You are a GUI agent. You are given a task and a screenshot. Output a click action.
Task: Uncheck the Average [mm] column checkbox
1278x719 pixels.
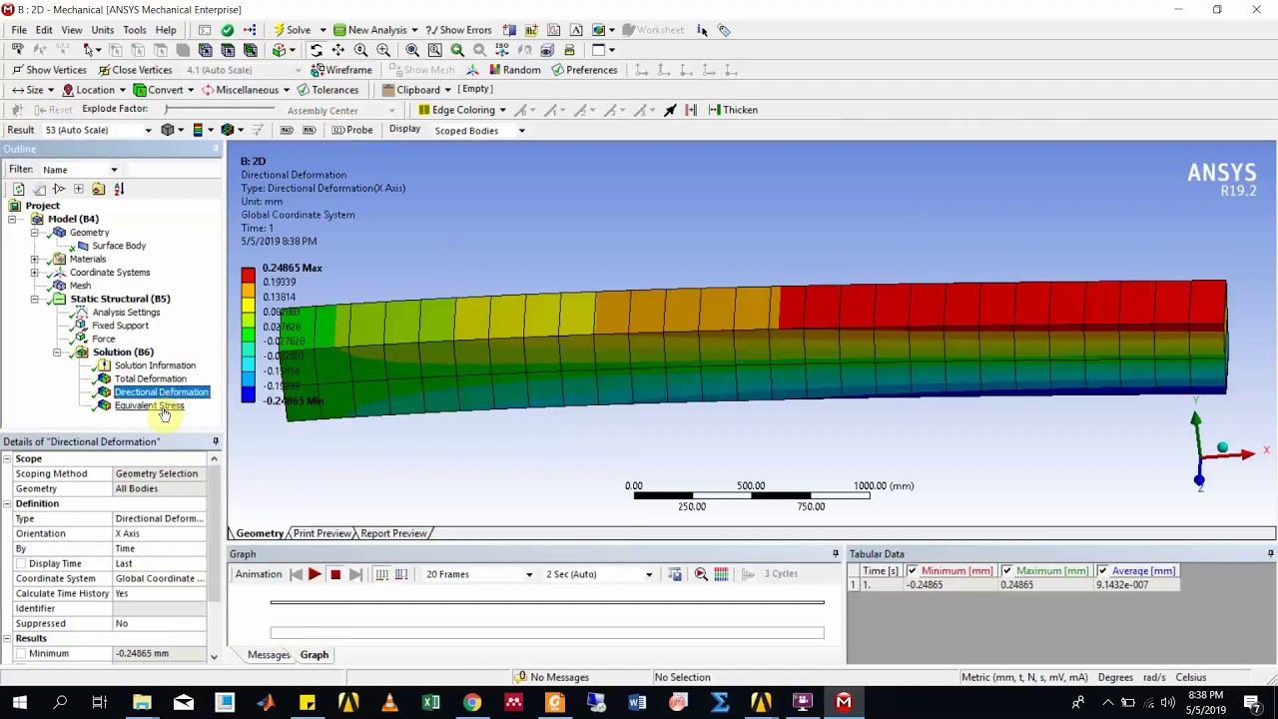[x=1102, y=571]
